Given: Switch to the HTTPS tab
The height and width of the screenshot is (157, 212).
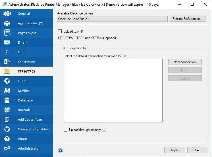Looking at the screenshot, I should [x=23, y=81].
